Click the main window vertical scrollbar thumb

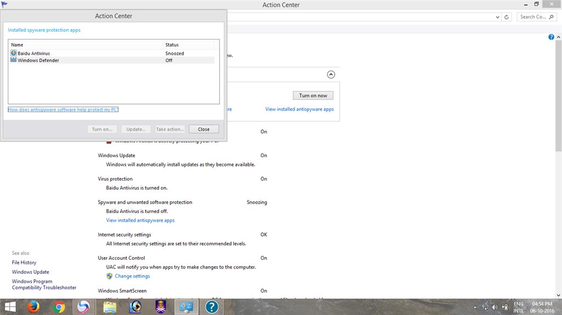tap(558, 95)
